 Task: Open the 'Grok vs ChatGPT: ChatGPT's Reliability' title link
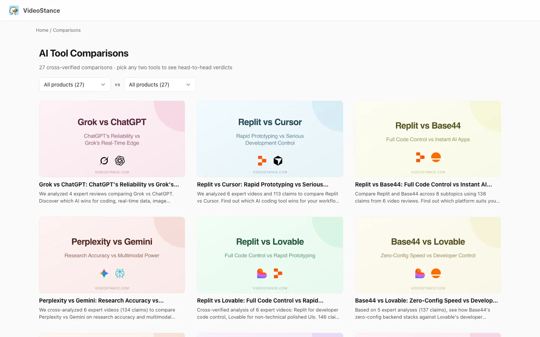[109, 185]
